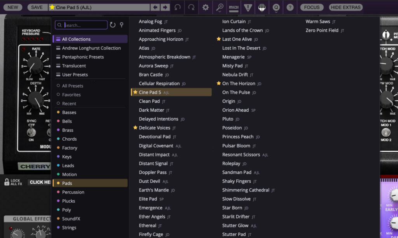Viewport: 398px width, 238px height.
Task: Select All Collections
Action: (x=90, y=39)
